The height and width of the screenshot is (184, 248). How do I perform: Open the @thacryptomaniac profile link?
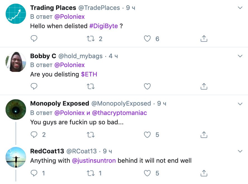click(119, 113)
